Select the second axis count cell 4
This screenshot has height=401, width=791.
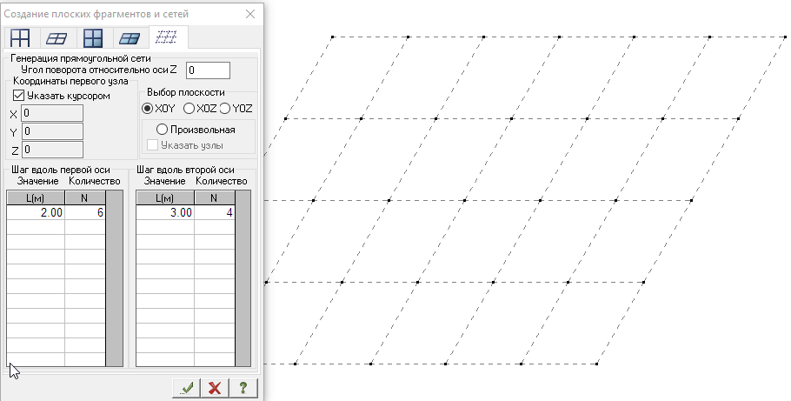[215, 212]
